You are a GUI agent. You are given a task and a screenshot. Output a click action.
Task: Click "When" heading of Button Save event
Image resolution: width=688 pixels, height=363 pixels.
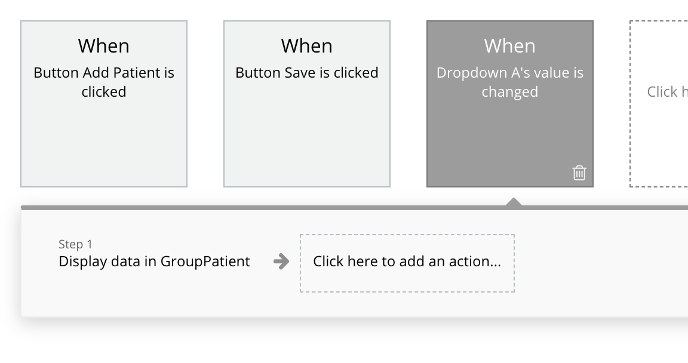[x=307, y=46]
